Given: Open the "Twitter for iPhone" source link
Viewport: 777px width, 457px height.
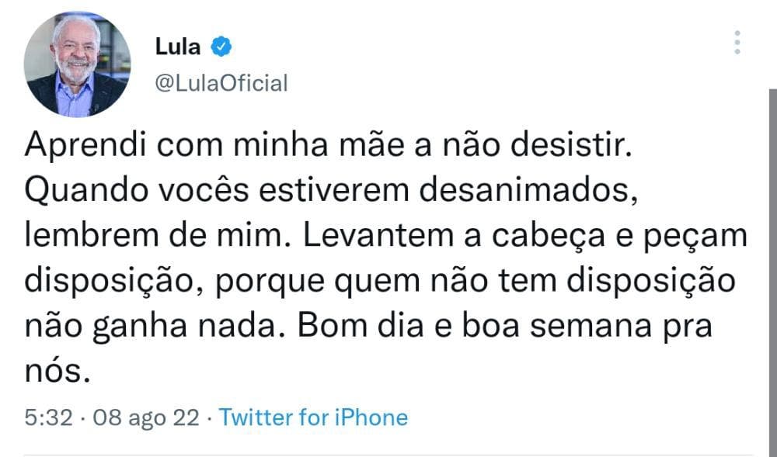Looking at the screenshot, I should point(313,417).
